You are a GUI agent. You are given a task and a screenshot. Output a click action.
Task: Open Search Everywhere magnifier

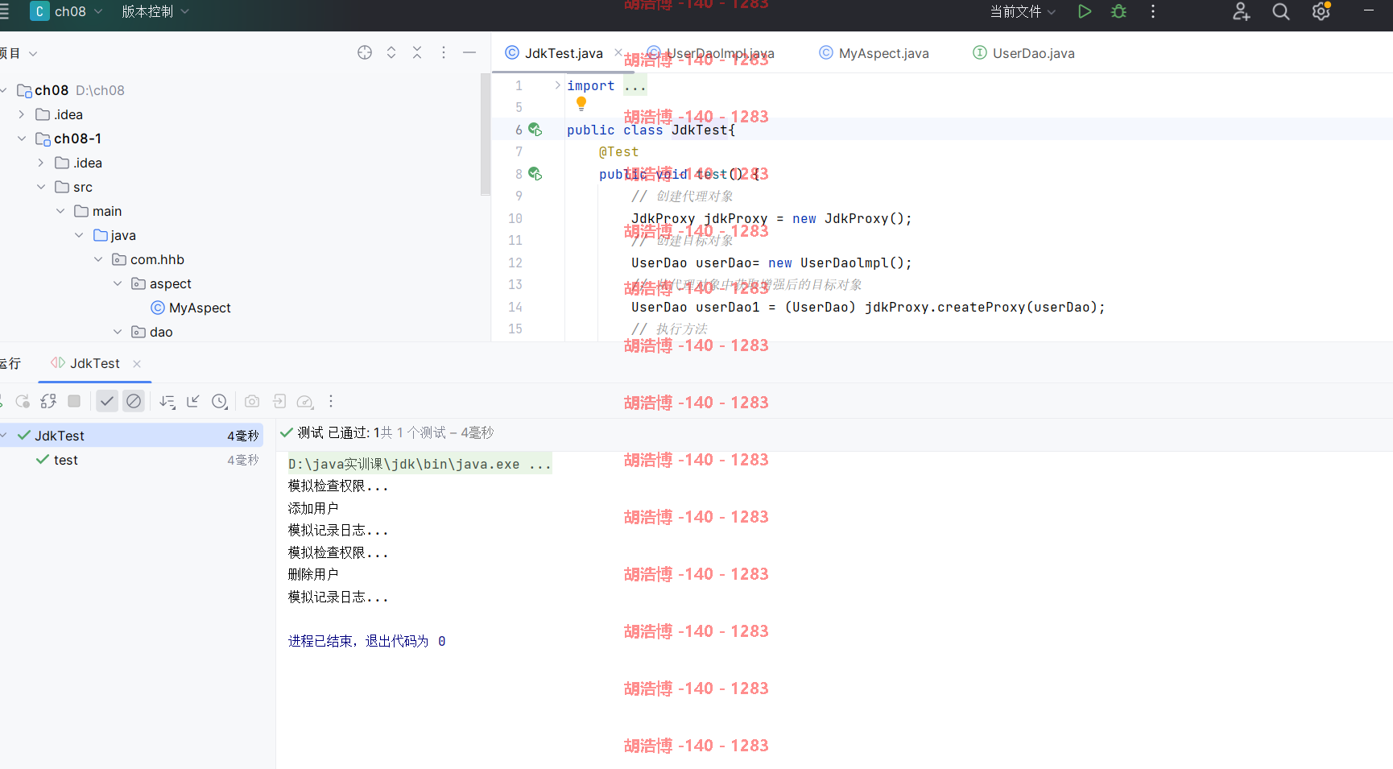(x=1280, y=11)
